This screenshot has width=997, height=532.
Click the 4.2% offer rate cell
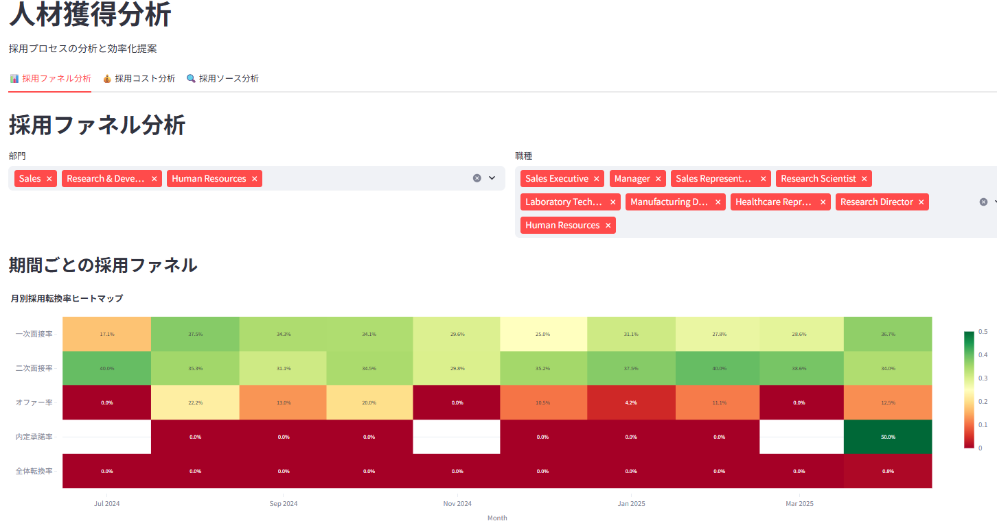coord(631,402)
